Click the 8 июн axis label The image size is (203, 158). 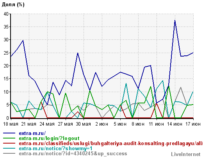pyautogui.click(x=138, y=124)
